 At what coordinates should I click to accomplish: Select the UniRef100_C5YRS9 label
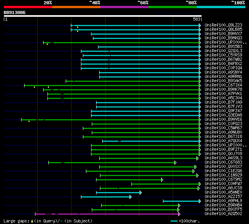click(x=223, y=55)
